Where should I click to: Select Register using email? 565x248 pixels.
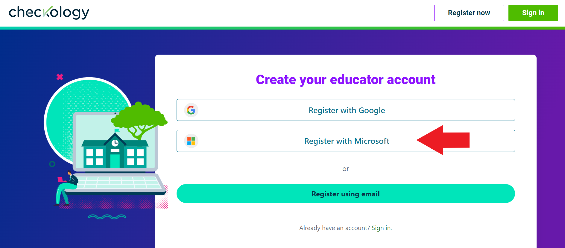pos(346,194)
